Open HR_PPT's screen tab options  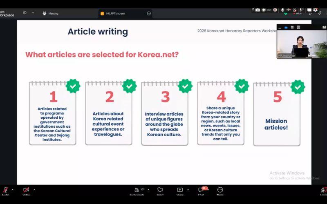coord(149,13)
